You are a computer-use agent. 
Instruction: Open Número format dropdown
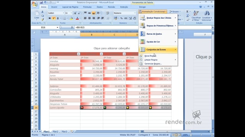135,13
